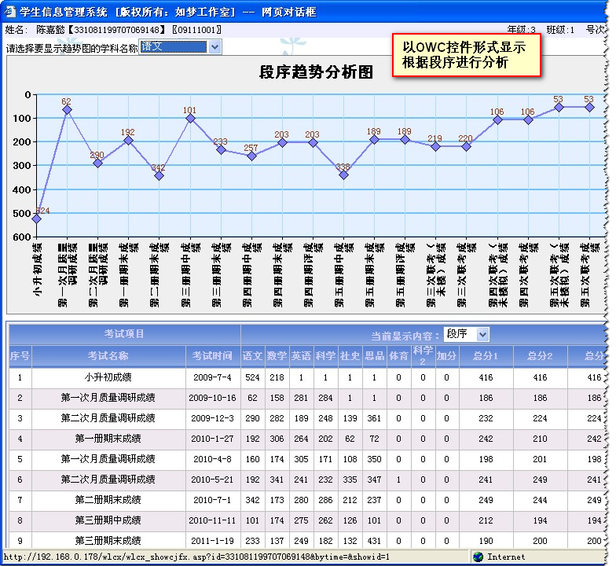Expand the 当前显示内容 dropdown showing 段序
The height and width of the screenshot is (566, 616).
[x=467, y=335]
